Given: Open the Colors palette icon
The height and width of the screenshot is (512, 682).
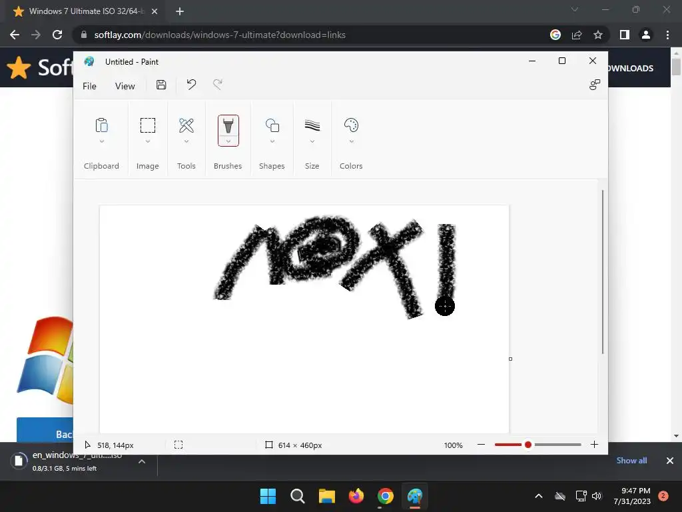Looking at the screenshot, I should (x=351, y=125).
